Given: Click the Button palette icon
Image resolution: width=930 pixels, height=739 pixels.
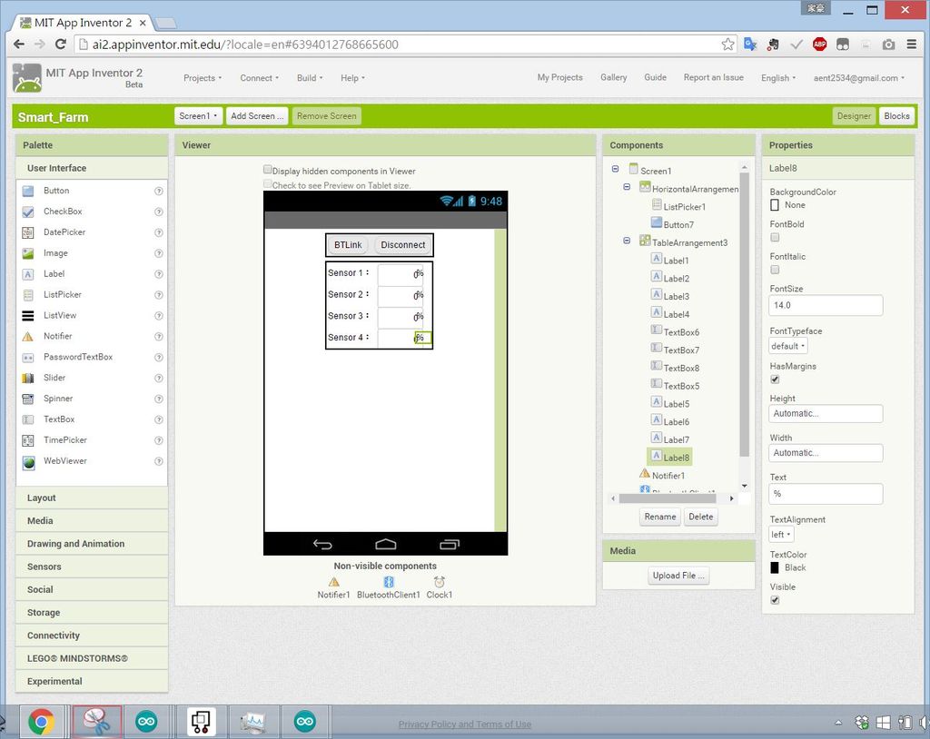Looking at the screenshot, I should 28,191.
